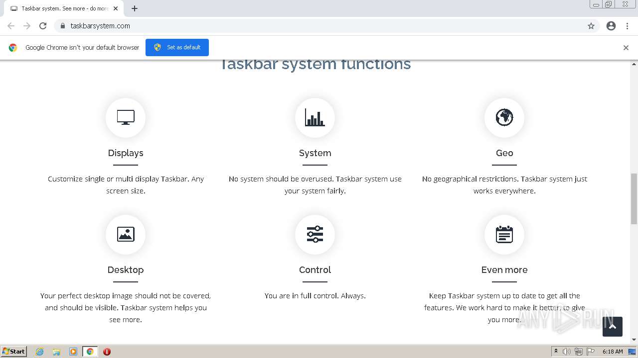This screenshot has height=358, width=638.
Task: Dismiss the default browser notification bar
Action: point(626,48)
